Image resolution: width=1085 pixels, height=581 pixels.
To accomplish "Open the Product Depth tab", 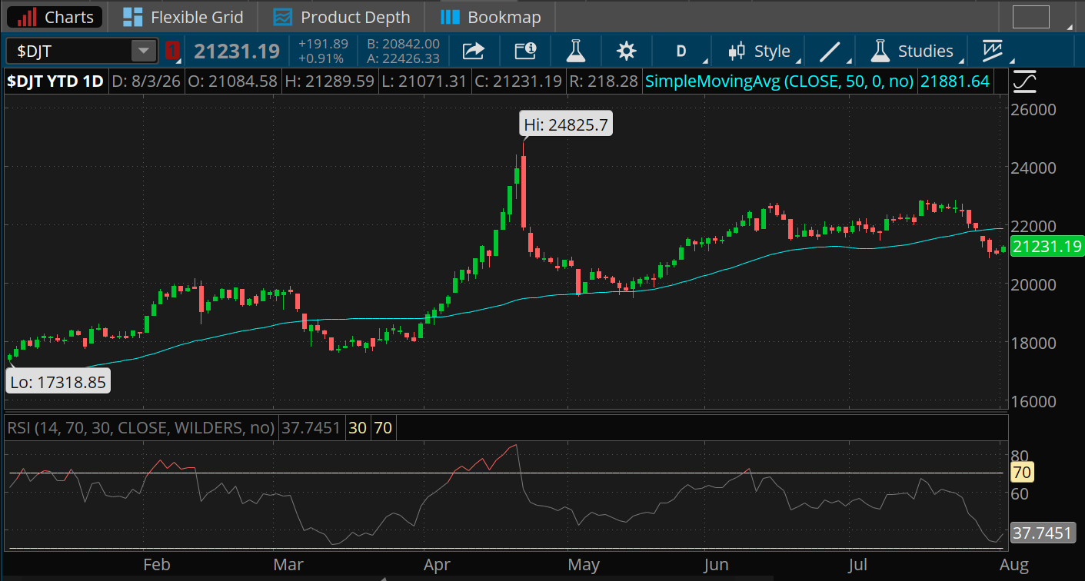I will pyautogui.click(x=342, y=17).
